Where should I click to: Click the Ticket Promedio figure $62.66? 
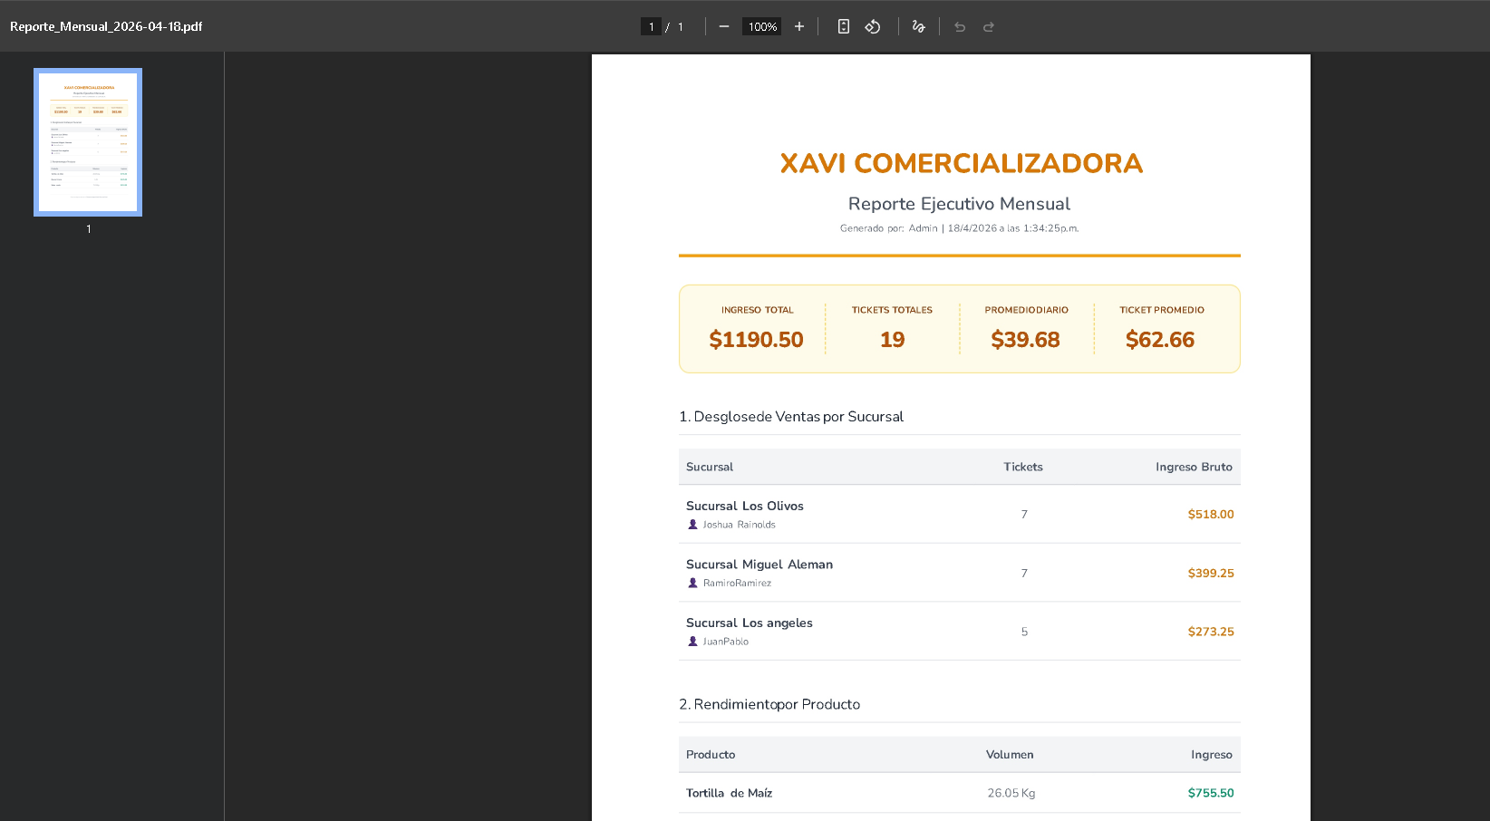pos(1160,339)
